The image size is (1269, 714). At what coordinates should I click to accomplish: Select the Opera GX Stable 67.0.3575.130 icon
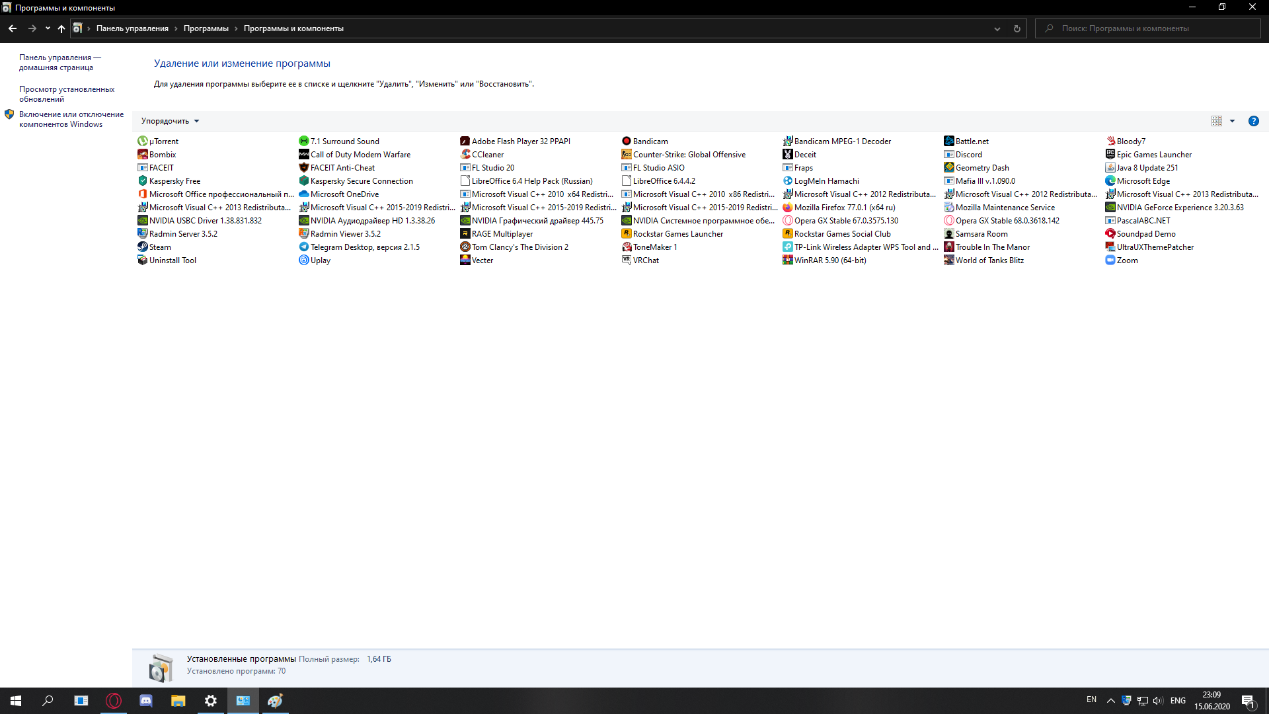point(787,220)
